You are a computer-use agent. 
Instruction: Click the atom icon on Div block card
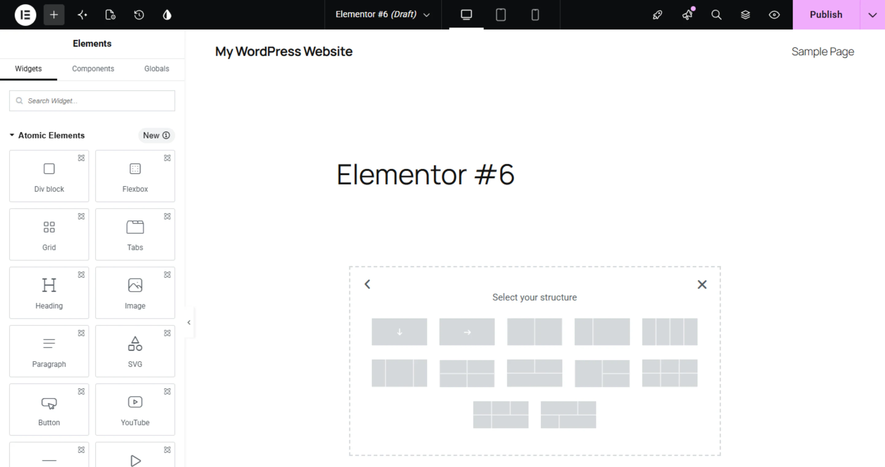[81, 158]
